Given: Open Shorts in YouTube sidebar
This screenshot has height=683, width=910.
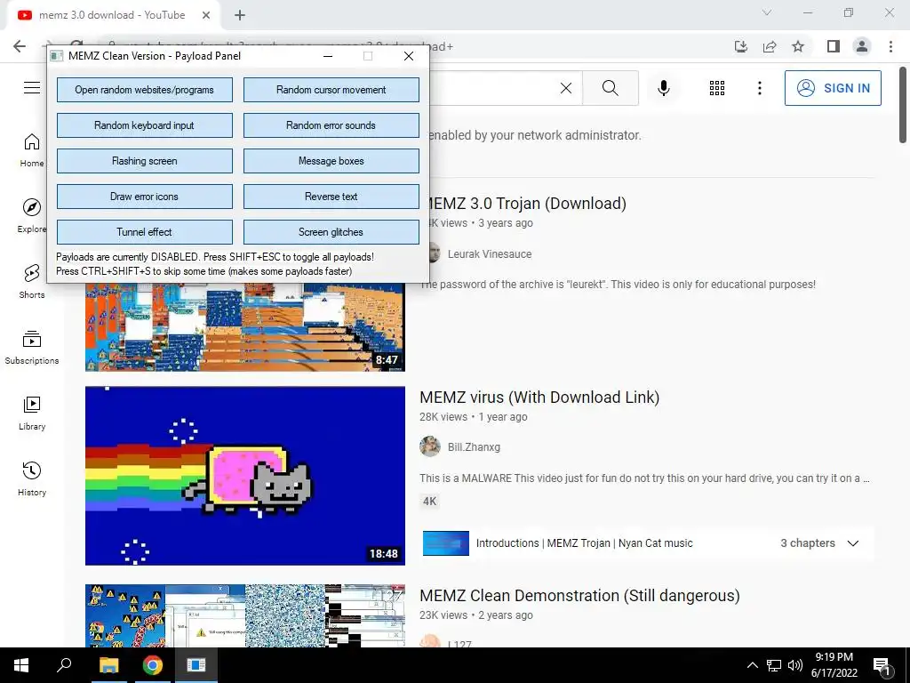Looking at the screenshot, I should coord(32,282).
